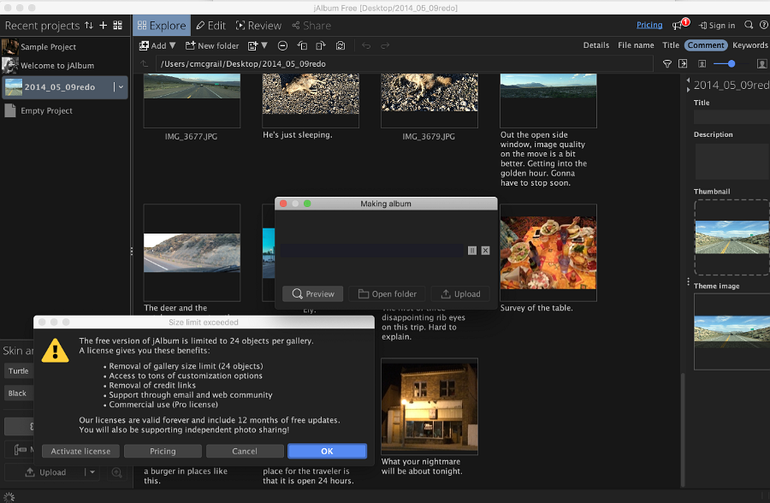
Task: Click the refresh folder toolbar icon
Action: coord(341,45)
